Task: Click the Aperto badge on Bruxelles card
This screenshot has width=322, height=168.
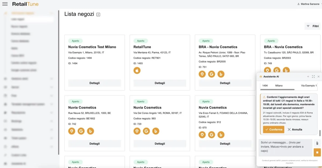Action: coord(75,102)
